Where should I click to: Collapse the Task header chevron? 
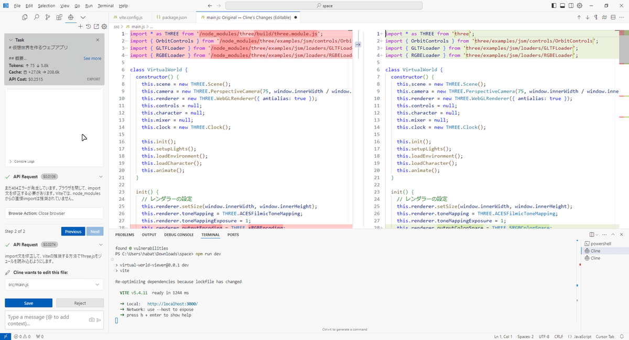[11, 40]
